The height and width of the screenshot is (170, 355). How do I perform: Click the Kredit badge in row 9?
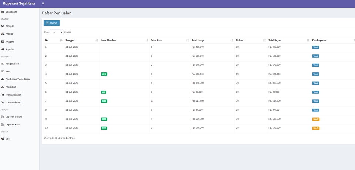tap(316, 119)
